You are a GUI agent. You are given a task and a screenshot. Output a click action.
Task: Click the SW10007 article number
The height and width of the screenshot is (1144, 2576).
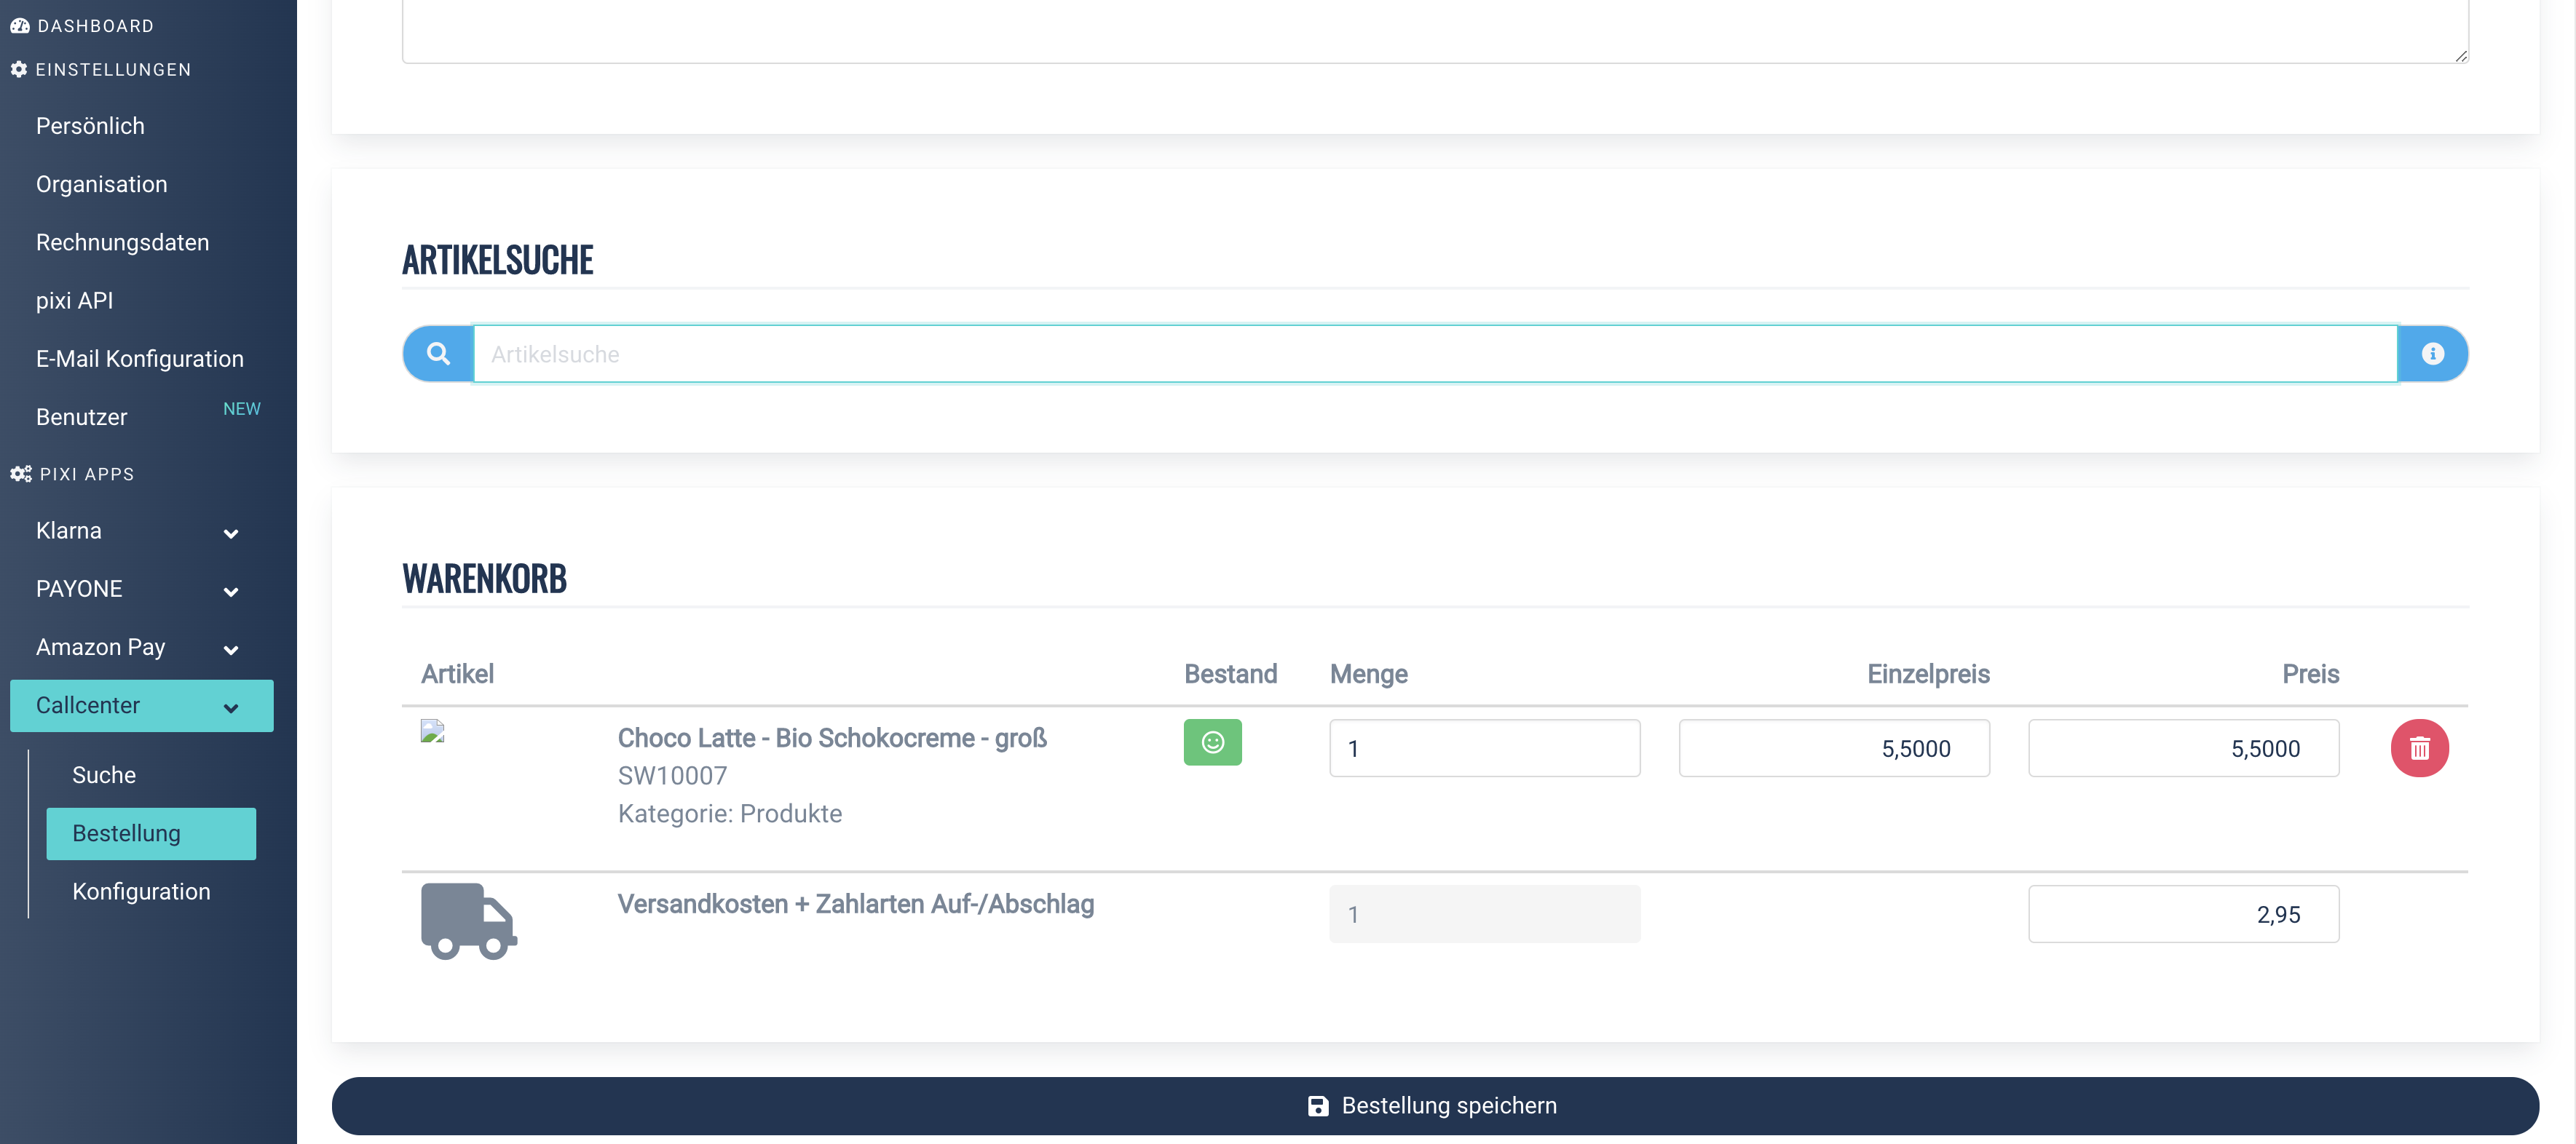coord(672,776)
